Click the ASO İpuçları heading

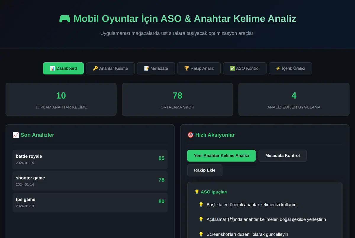pyautogui.click(x=211, y=192)
